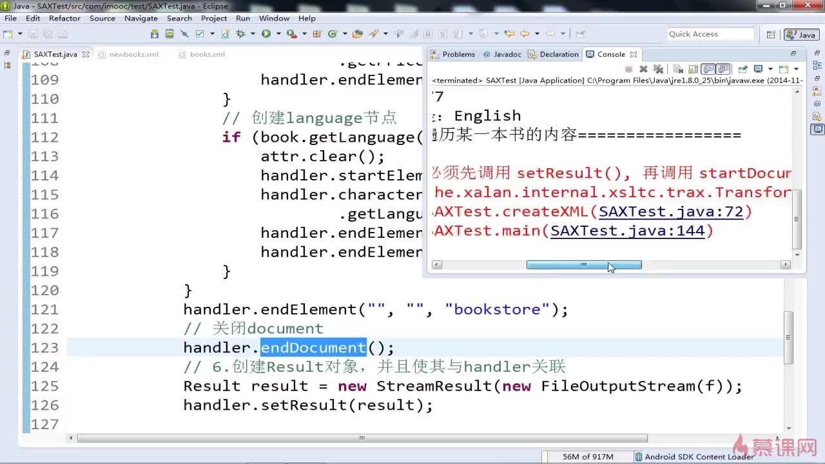Click the Debug bug icon
The width and height of the screenshot is (825, 464).
click(240, 34)
